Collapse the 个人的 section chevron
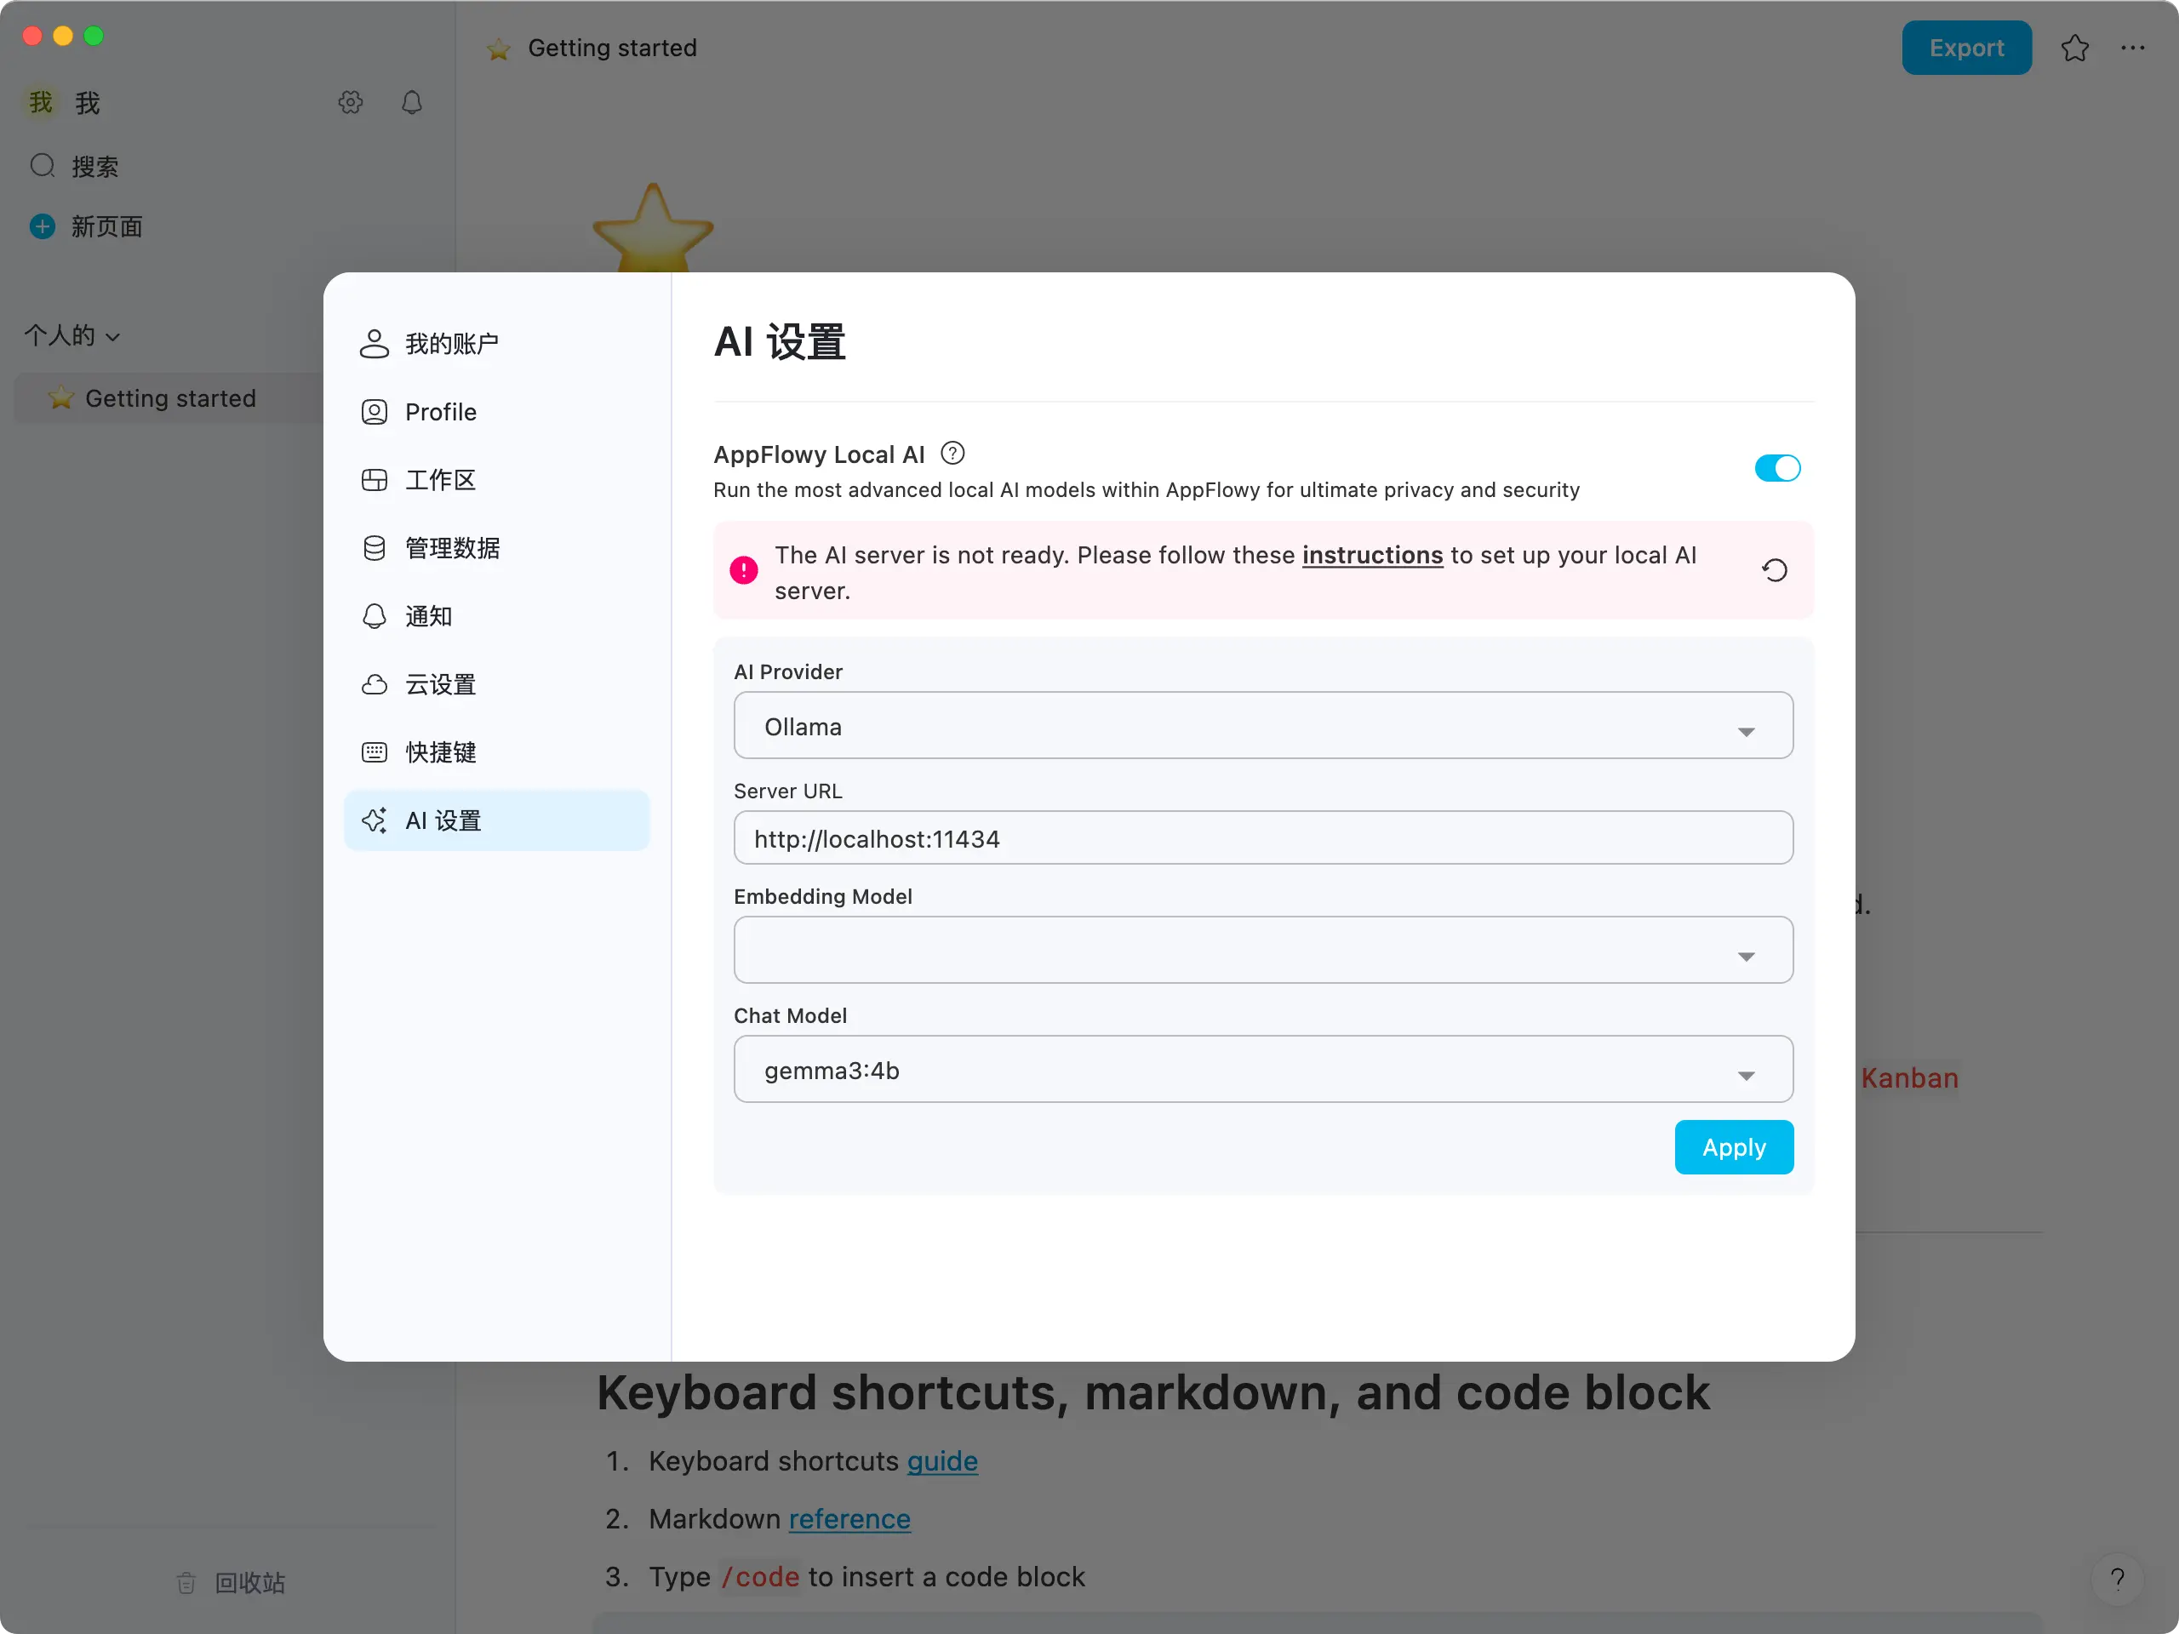Viewport: 2179px width, 1634px height. 113,337
